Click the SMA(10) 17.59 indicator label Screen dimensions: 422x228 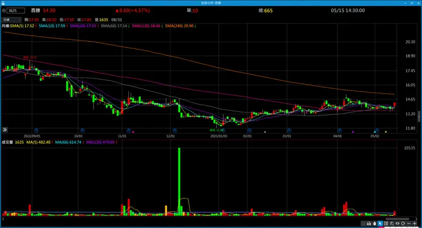click(x=52, y=26)
